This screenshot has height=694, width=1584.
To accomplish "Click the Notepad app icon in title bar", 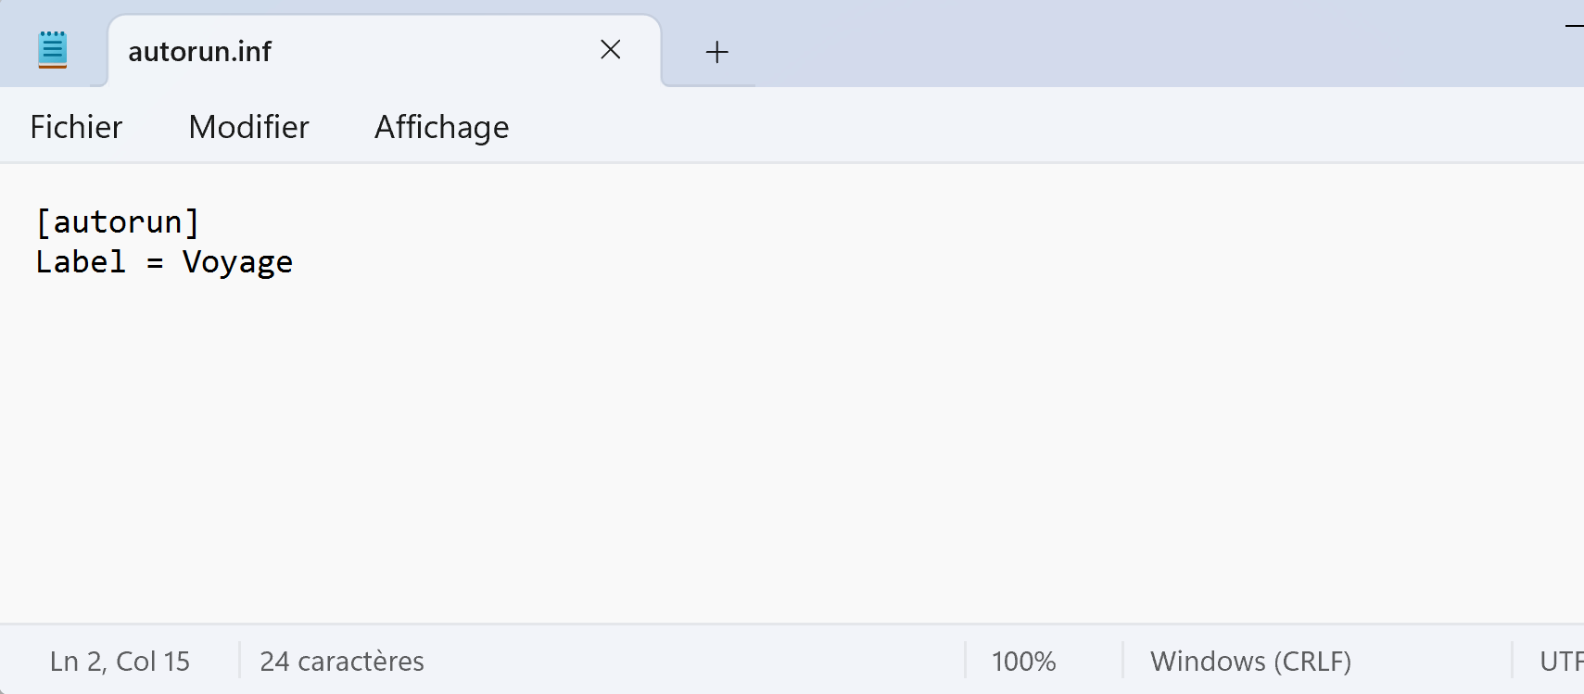I will point(52,50).
